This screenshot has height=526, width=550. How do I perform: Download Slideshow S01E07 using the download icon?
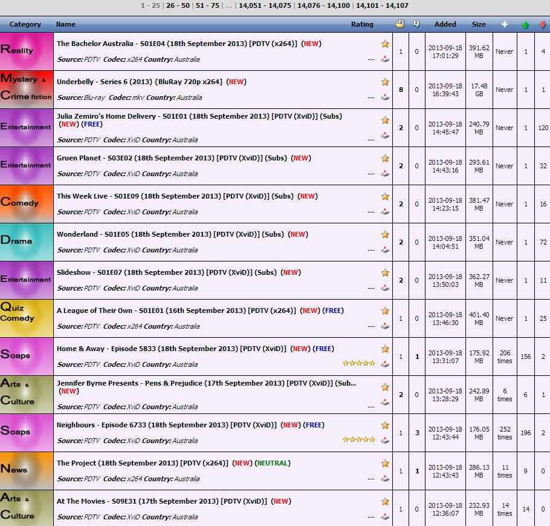(x=385, y=288)
